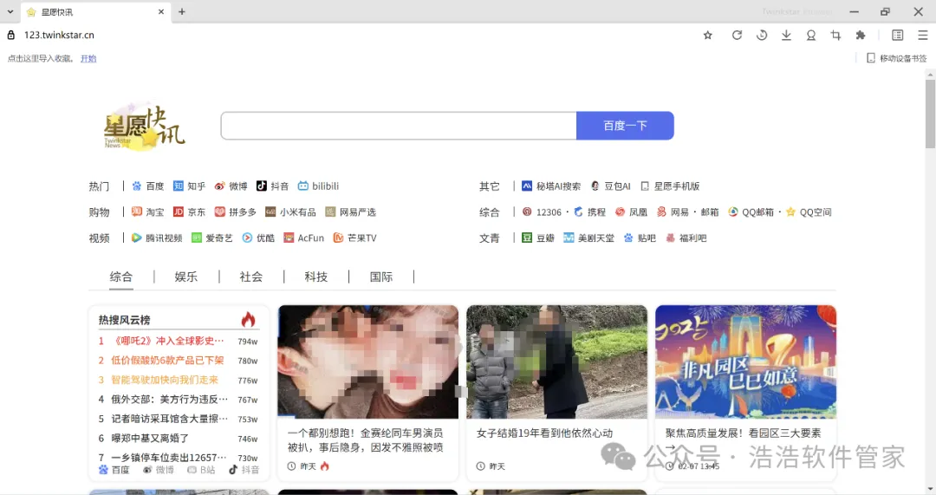Viewport: 936px width, 495px height.
Task: Open the 美剧天堂 link
Action: (x=588, y=238)
